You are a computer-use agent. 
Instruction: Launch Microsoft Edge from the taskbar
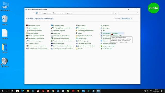click(x=23, y=91)
